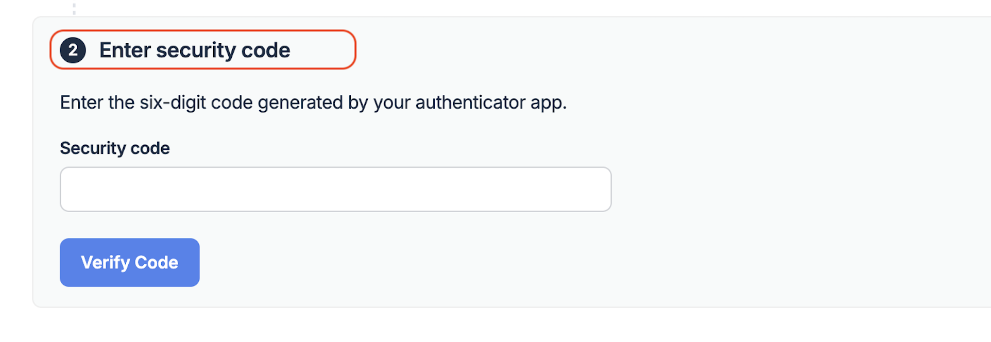
Task: Click the word "generated" in the instructions
Action: [300, 102]
